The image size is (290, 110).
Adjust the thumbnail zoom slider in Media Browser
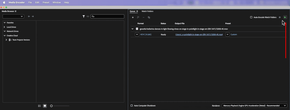tap(60, 106)
